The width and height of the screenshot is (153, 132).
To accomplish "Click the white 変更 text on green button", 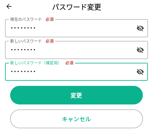I will (x=76, y=95).
